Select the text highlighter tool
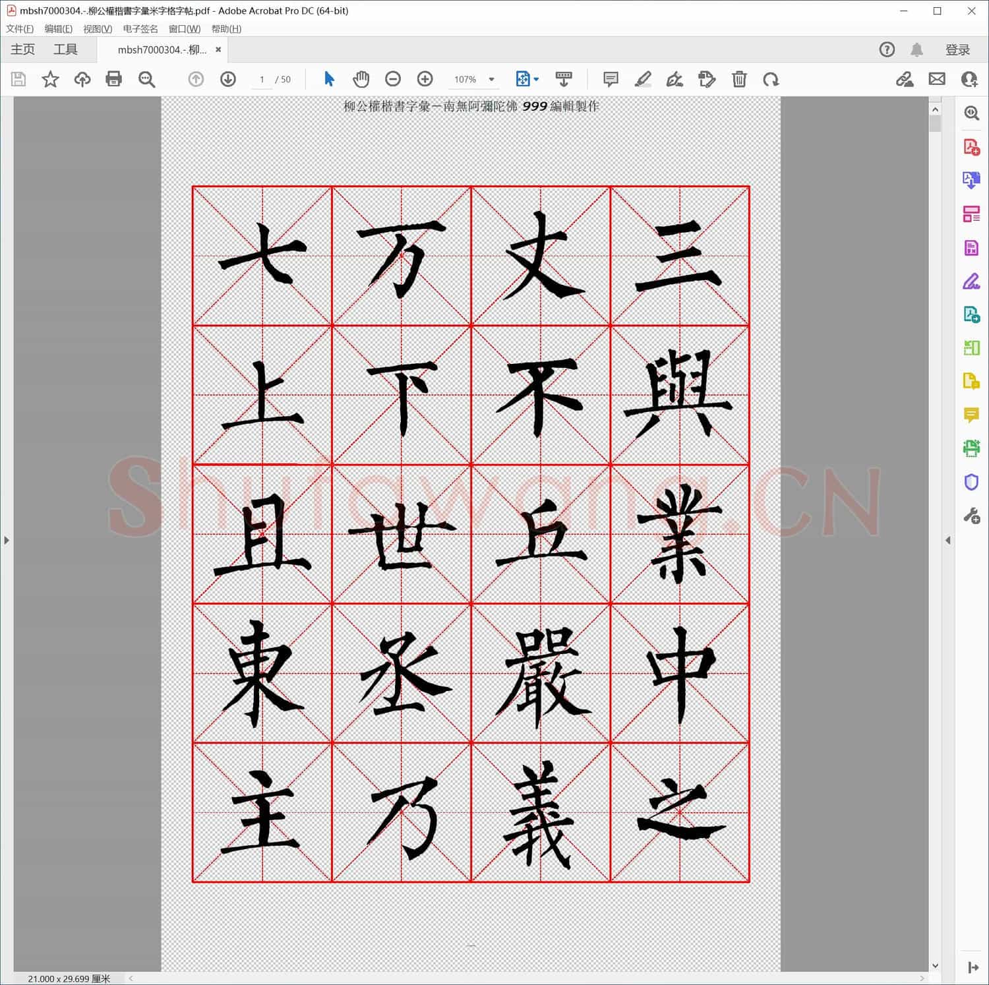Screen dimensions: 989x985 click(x=643, y=79)
